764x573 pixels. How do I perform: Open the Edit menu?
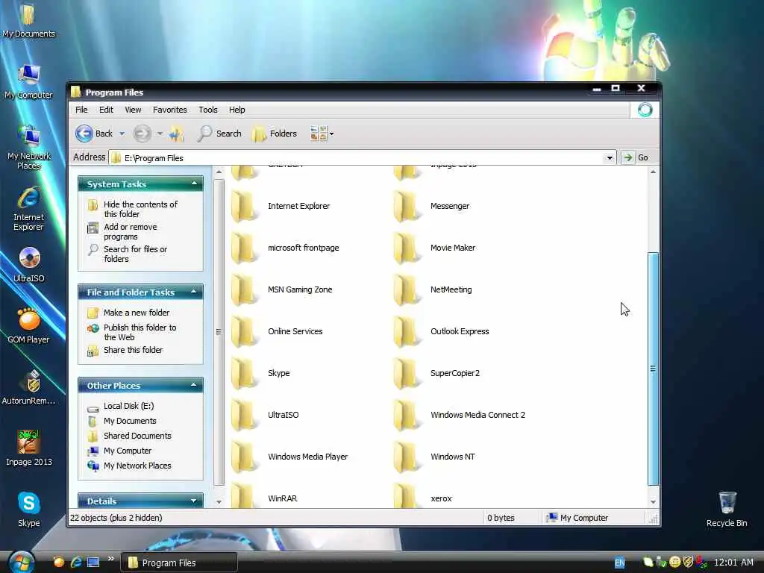[106, 110]
